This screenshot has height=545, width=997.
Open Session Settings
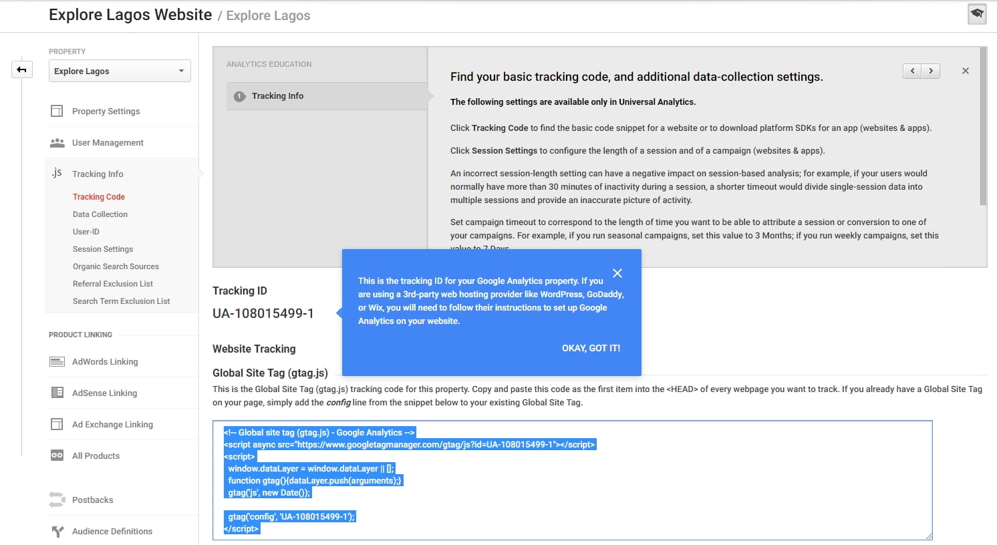103,248
